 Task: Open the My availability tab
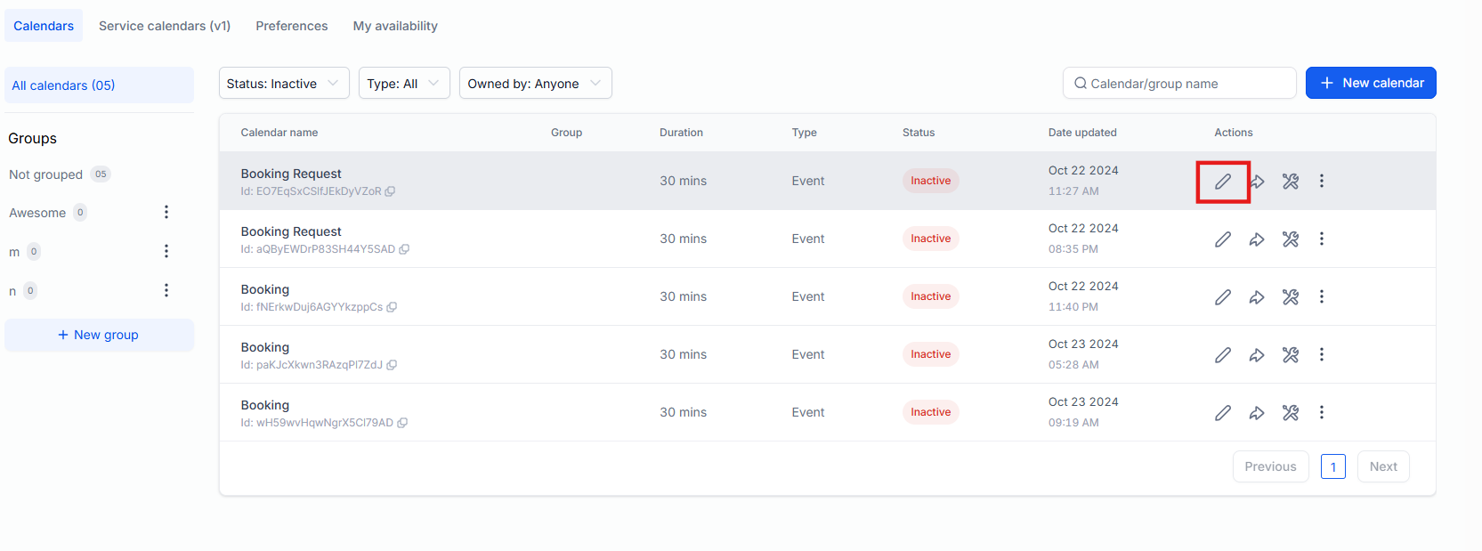[x=395, y=26]
